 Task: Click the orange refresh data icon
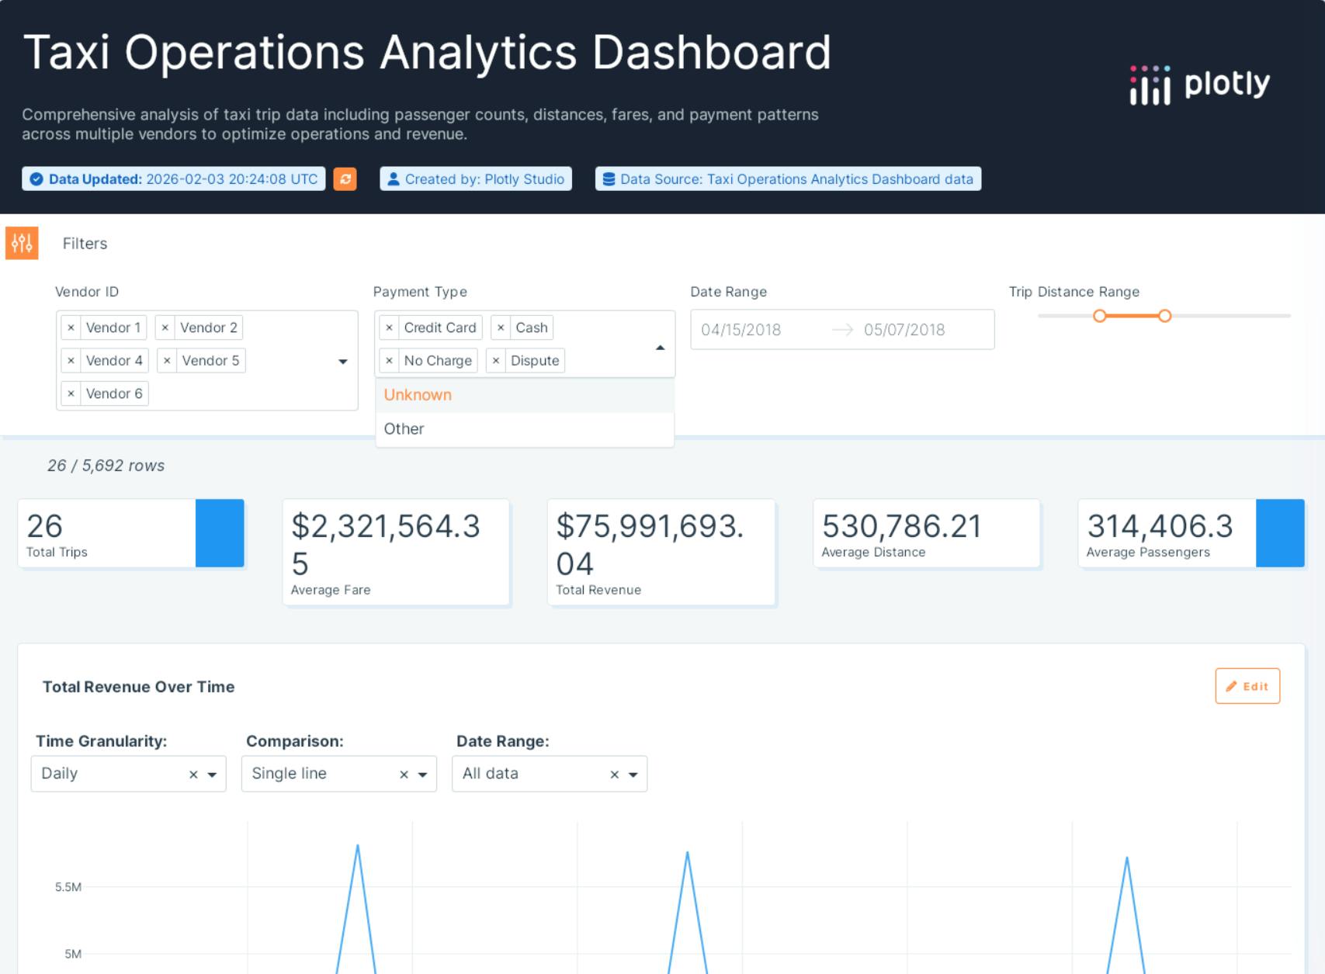point(345,179)
